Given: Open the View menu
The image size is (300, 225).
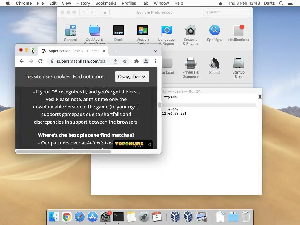Looking at the screenshot, I should click(67, 3).
